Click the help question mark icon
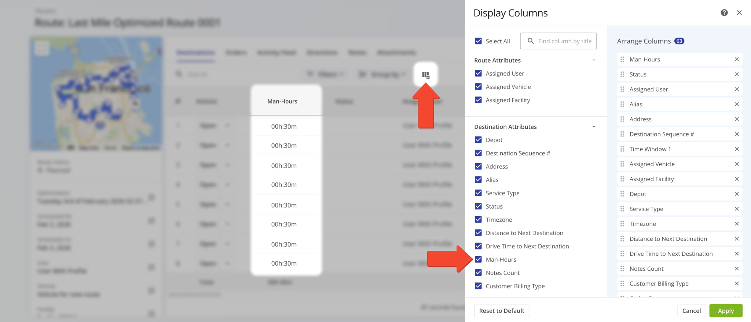This screenshot has height=322, width=751. click(x=724, y=13)
